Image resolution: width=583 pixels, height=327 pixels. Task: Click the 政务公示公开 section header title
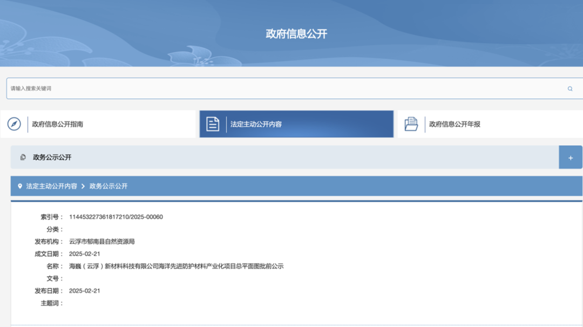[52, 158]
